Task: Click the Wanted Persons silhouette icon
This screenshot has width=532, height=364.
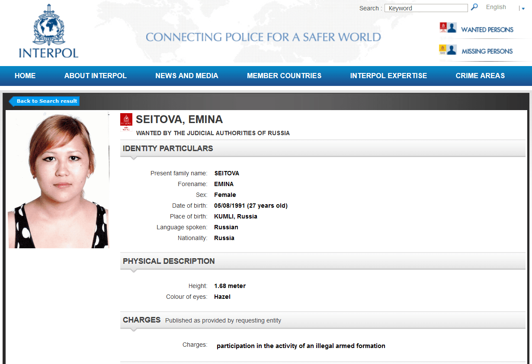Action: 453,27
